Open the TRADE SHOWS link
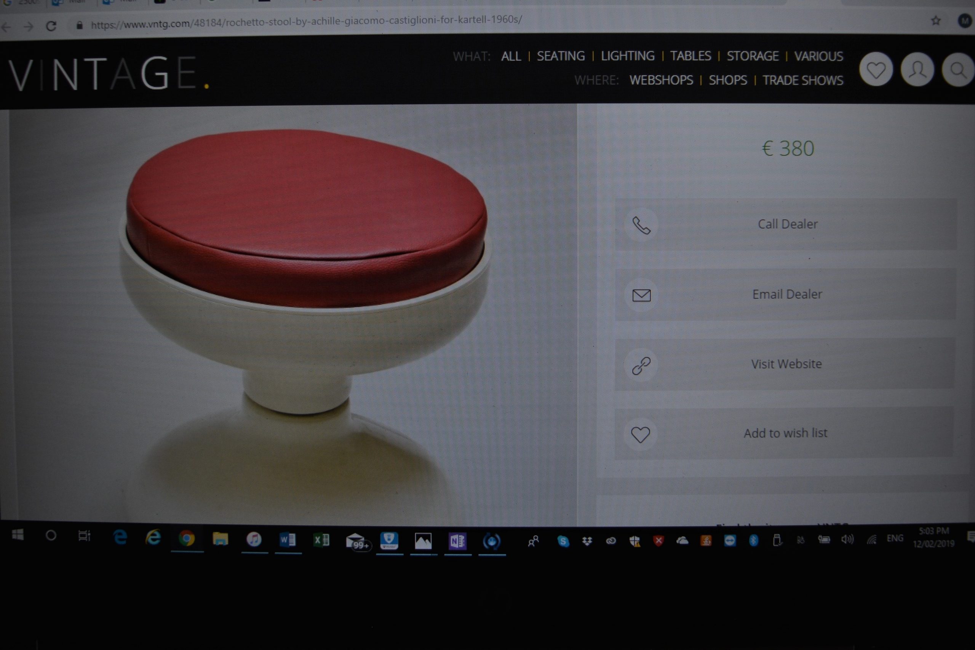This screenshot has width=975, height=650. pos(802,80)
